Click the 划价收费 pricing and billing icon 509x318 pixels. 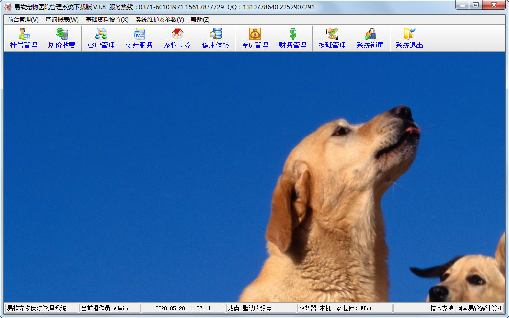pos(62,39)
